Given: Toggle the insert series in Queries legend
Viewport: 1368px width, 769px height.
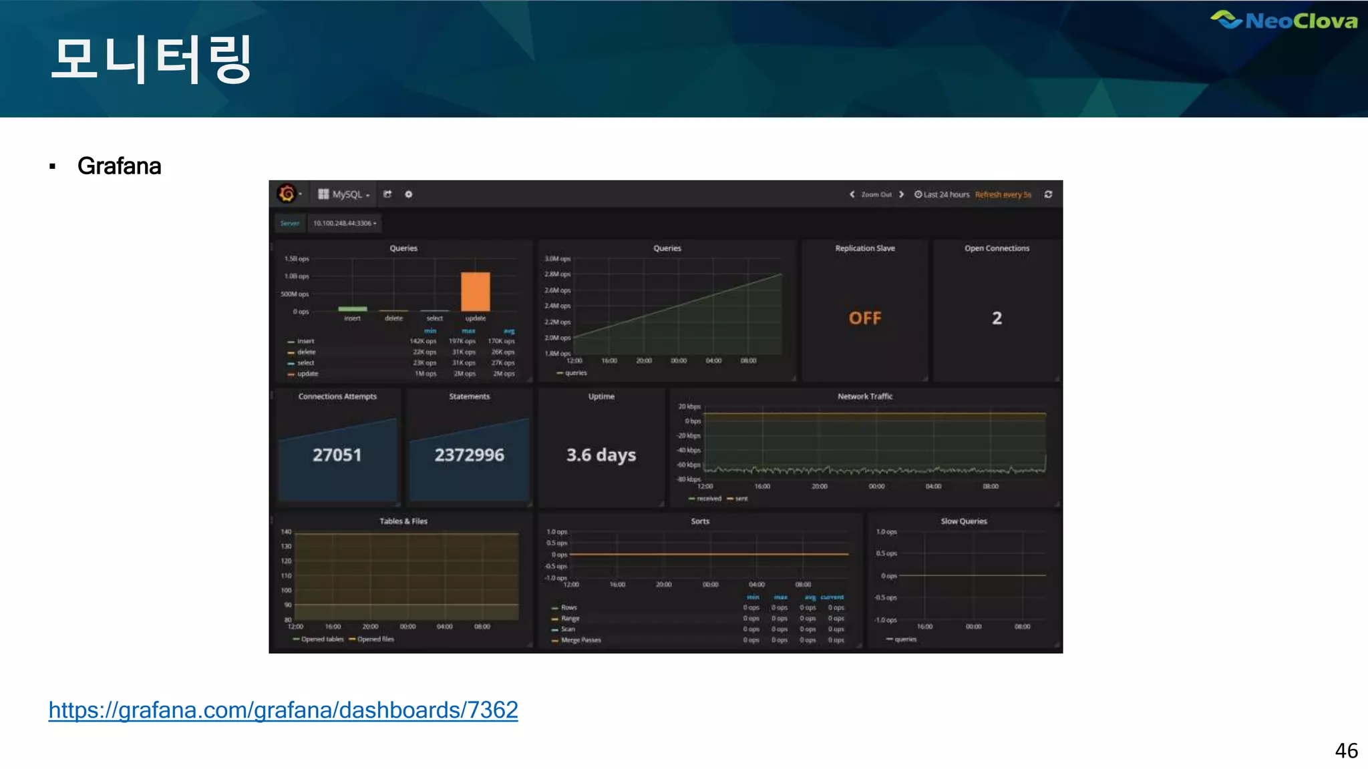Looking at the screenshot, I should click(305, 341).
